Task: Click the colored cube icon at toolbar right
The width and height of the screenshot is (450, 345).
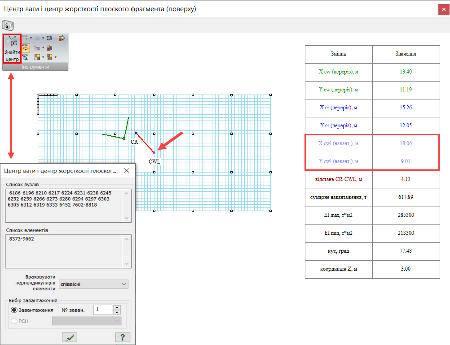Action: [x=62, y=39]
